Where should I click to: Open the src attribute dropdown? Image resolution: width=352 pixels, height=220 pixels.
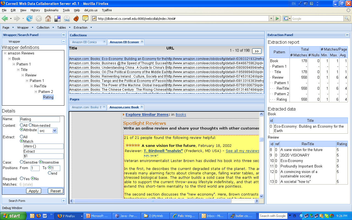pyautogui.click(x=54, y=131)
